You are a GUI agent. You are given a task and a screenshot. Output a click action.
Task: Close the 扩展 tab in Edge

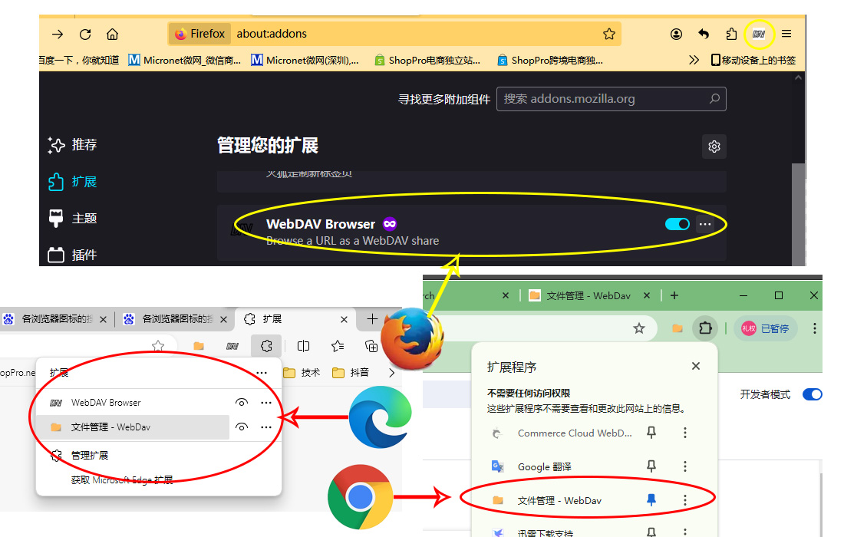[x=344, y=320]
